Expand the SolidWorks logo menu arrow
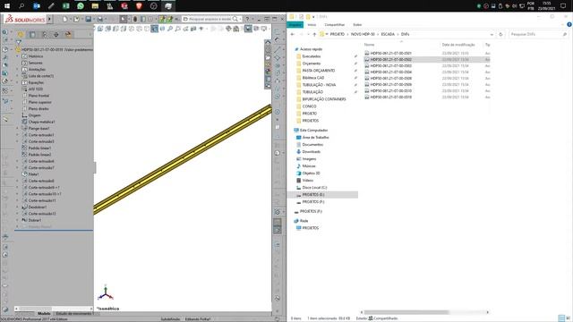The width and height of the screenshot is (573, 322). tap(49, 19)
